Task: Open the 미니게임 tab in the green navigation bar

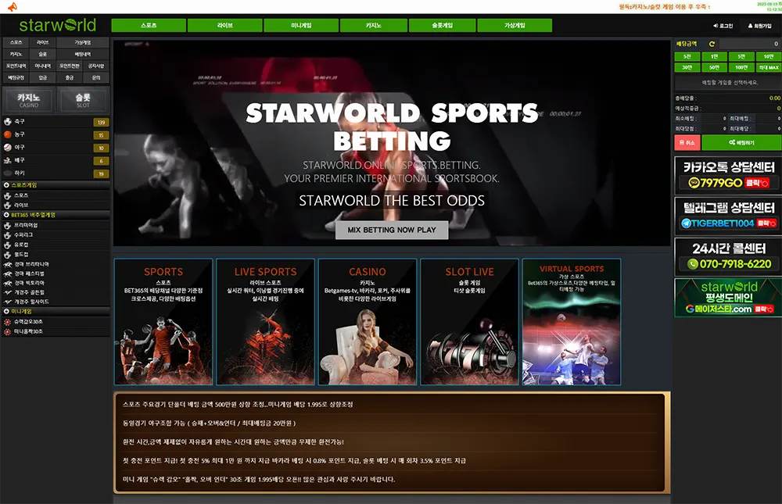Action: coord(301,26)
